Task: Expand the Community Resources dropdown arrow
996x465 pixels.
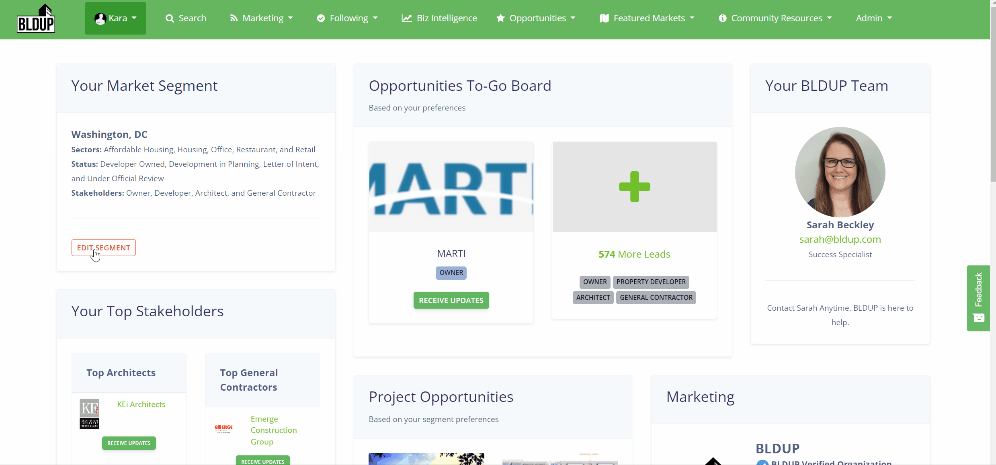Action: pos(830,18)
